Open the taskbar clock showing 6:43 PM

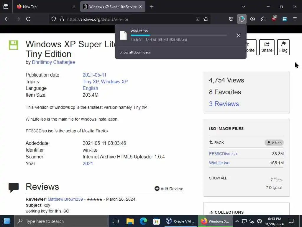[275, 221]
